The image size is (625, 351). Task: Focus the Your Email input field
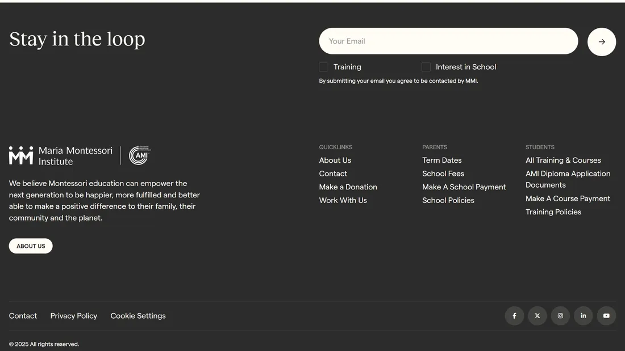(x=448, y=41)
